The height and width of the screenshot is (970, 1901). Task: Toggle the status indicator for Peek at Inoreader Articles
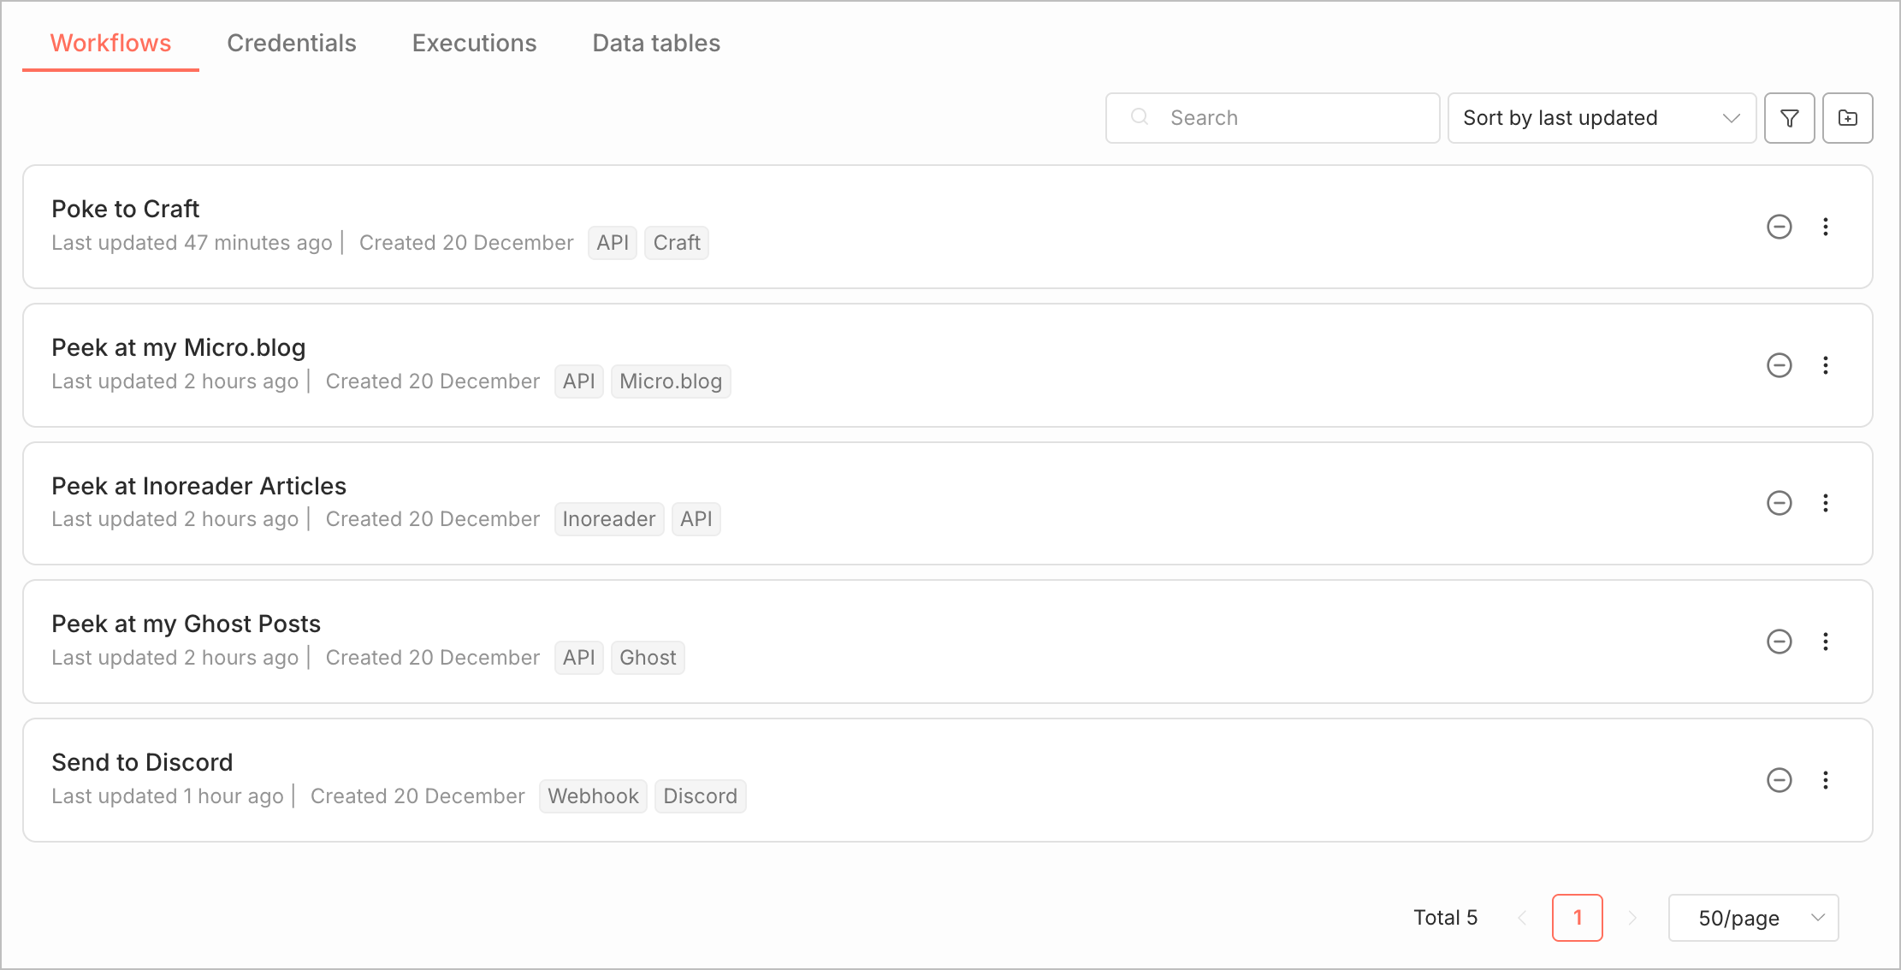pyautogui.click(x=1779, y=503)
